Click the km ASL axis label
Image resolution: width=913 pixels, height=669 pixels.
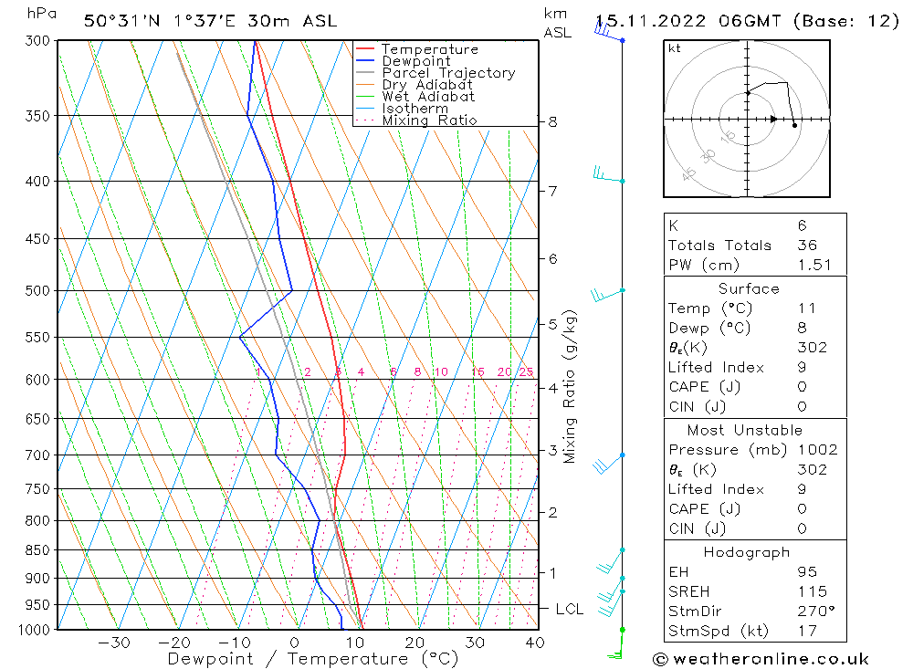click(557, 24)
